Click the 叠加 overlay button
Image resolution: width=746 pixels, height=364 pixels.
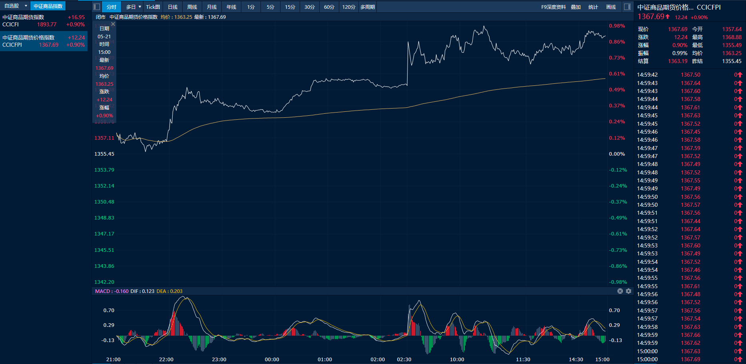pyautogui.click(x=575, y=7)
